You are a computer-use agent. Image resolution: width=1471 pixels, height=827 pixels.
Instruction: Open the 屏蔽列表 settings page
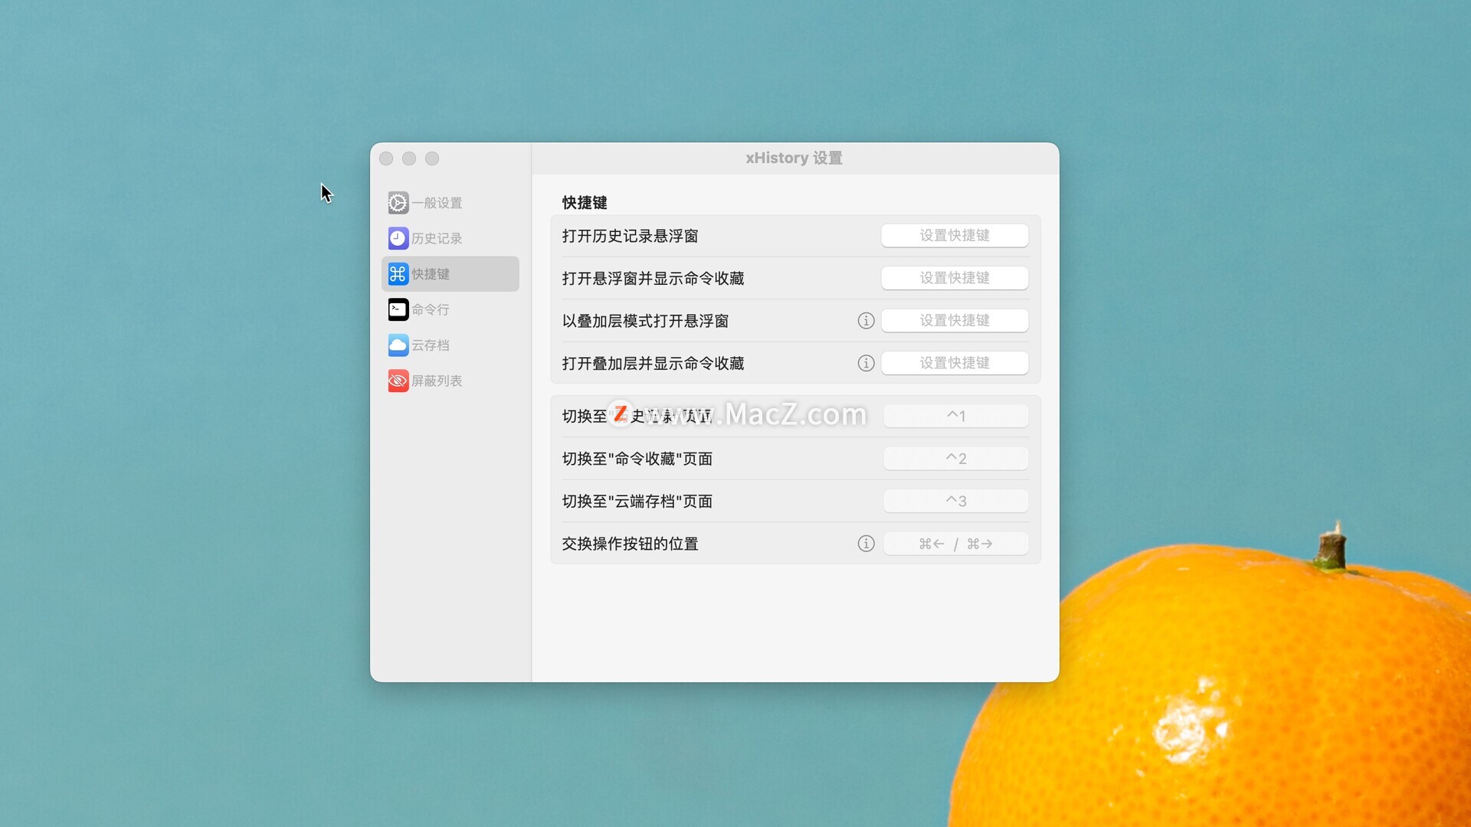[450, 381]
